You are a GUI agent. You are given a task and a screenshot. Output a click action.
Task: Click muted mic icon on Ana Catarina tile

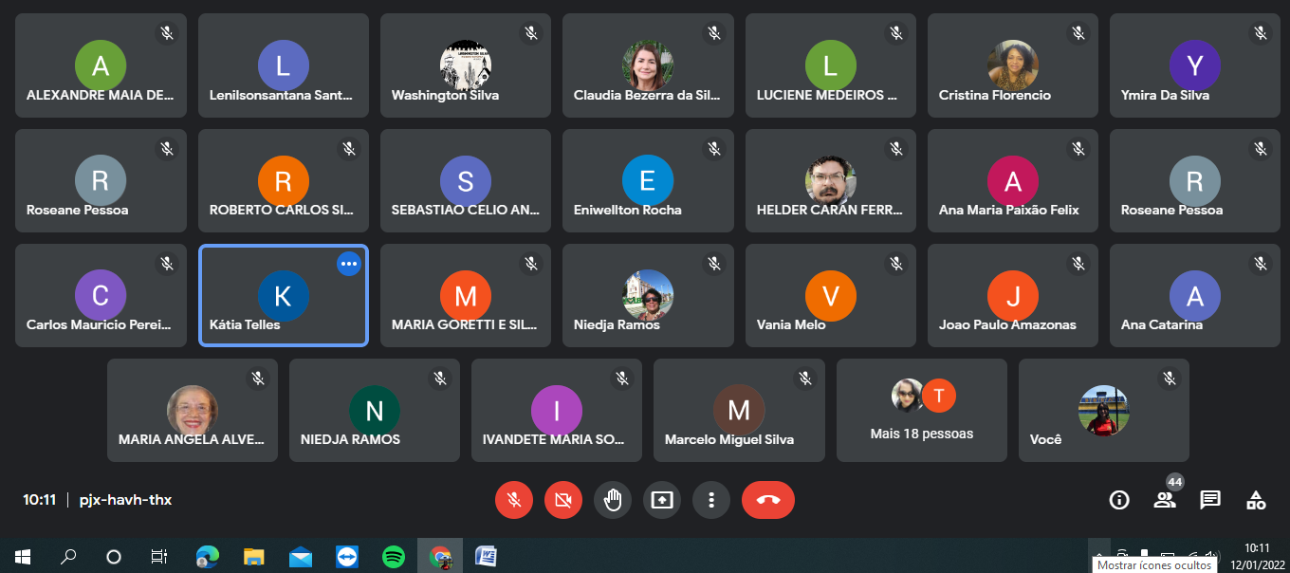(1261, 264)
